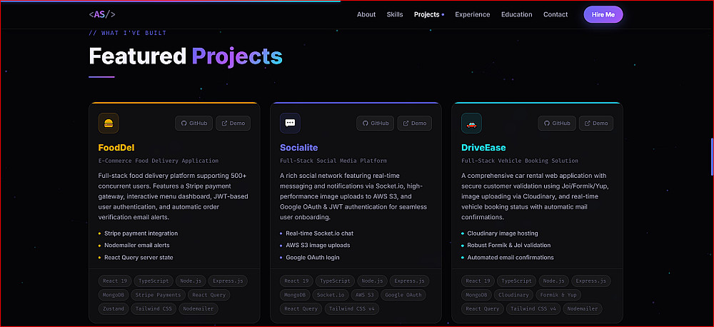Viewport: 714px width, 327px height.
Task: Navigate to Skills section
Action: click(395, 14)
